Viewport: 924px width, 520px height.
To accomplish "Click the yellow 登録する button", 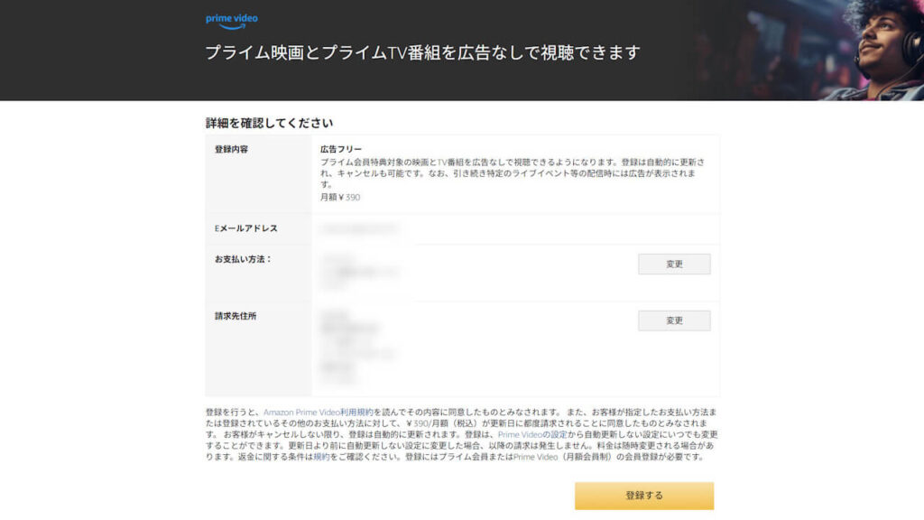I will (644, 496).
